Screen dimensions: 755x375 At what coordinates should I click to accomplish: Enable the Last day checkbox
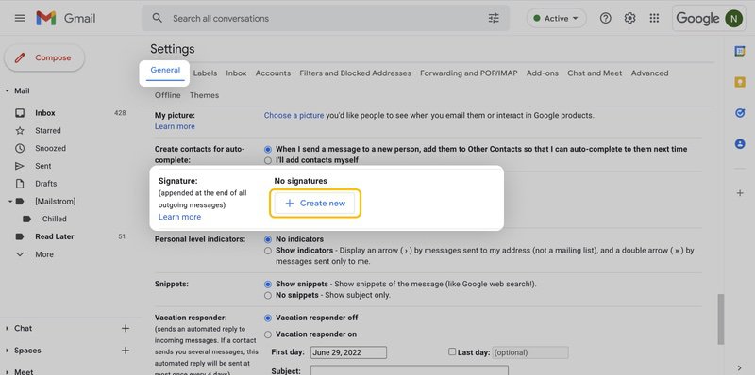pos(452,352)
